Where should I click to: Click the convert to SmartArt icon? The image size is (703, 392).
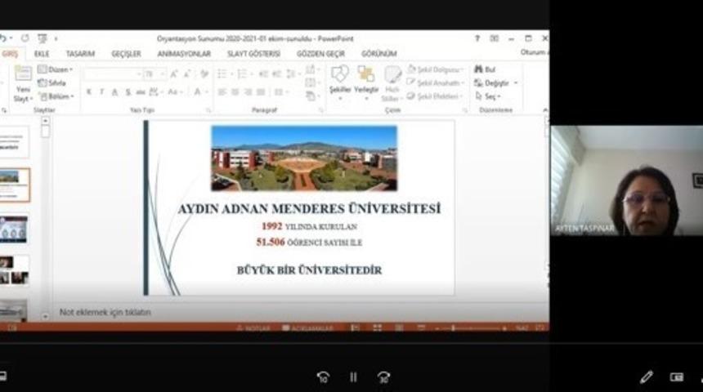(311, 96)
